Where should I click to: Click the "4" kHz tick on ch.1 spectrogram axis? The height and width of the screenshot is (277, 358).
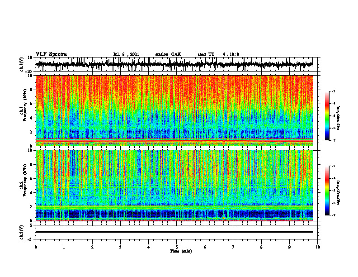click(32, 118)
